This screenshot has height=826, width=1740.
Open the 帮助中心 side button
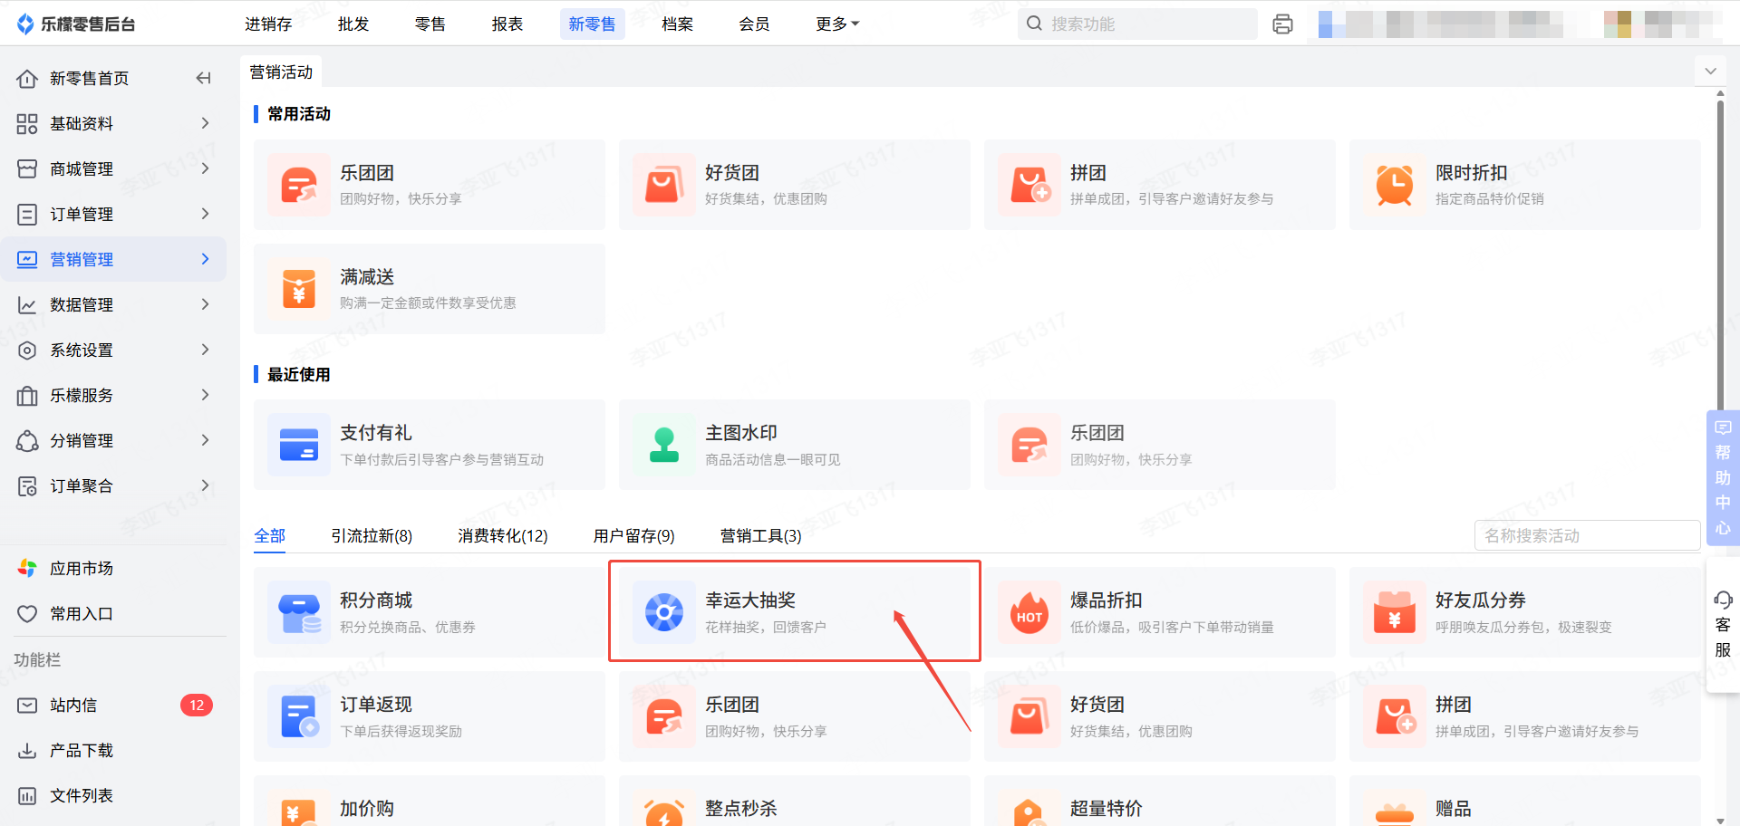1723,477
